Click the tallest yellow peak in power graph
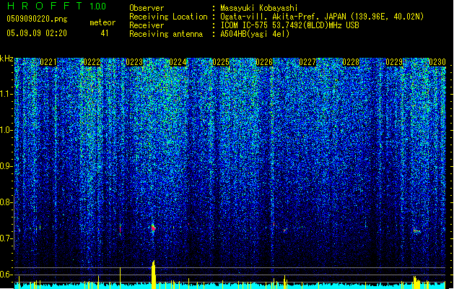This screenshot has height=289, width=454. 154,275
